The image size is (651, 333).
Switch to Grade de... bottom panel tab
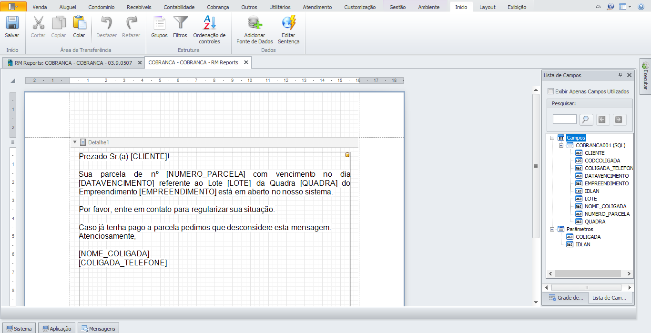[x=566, y=298]
